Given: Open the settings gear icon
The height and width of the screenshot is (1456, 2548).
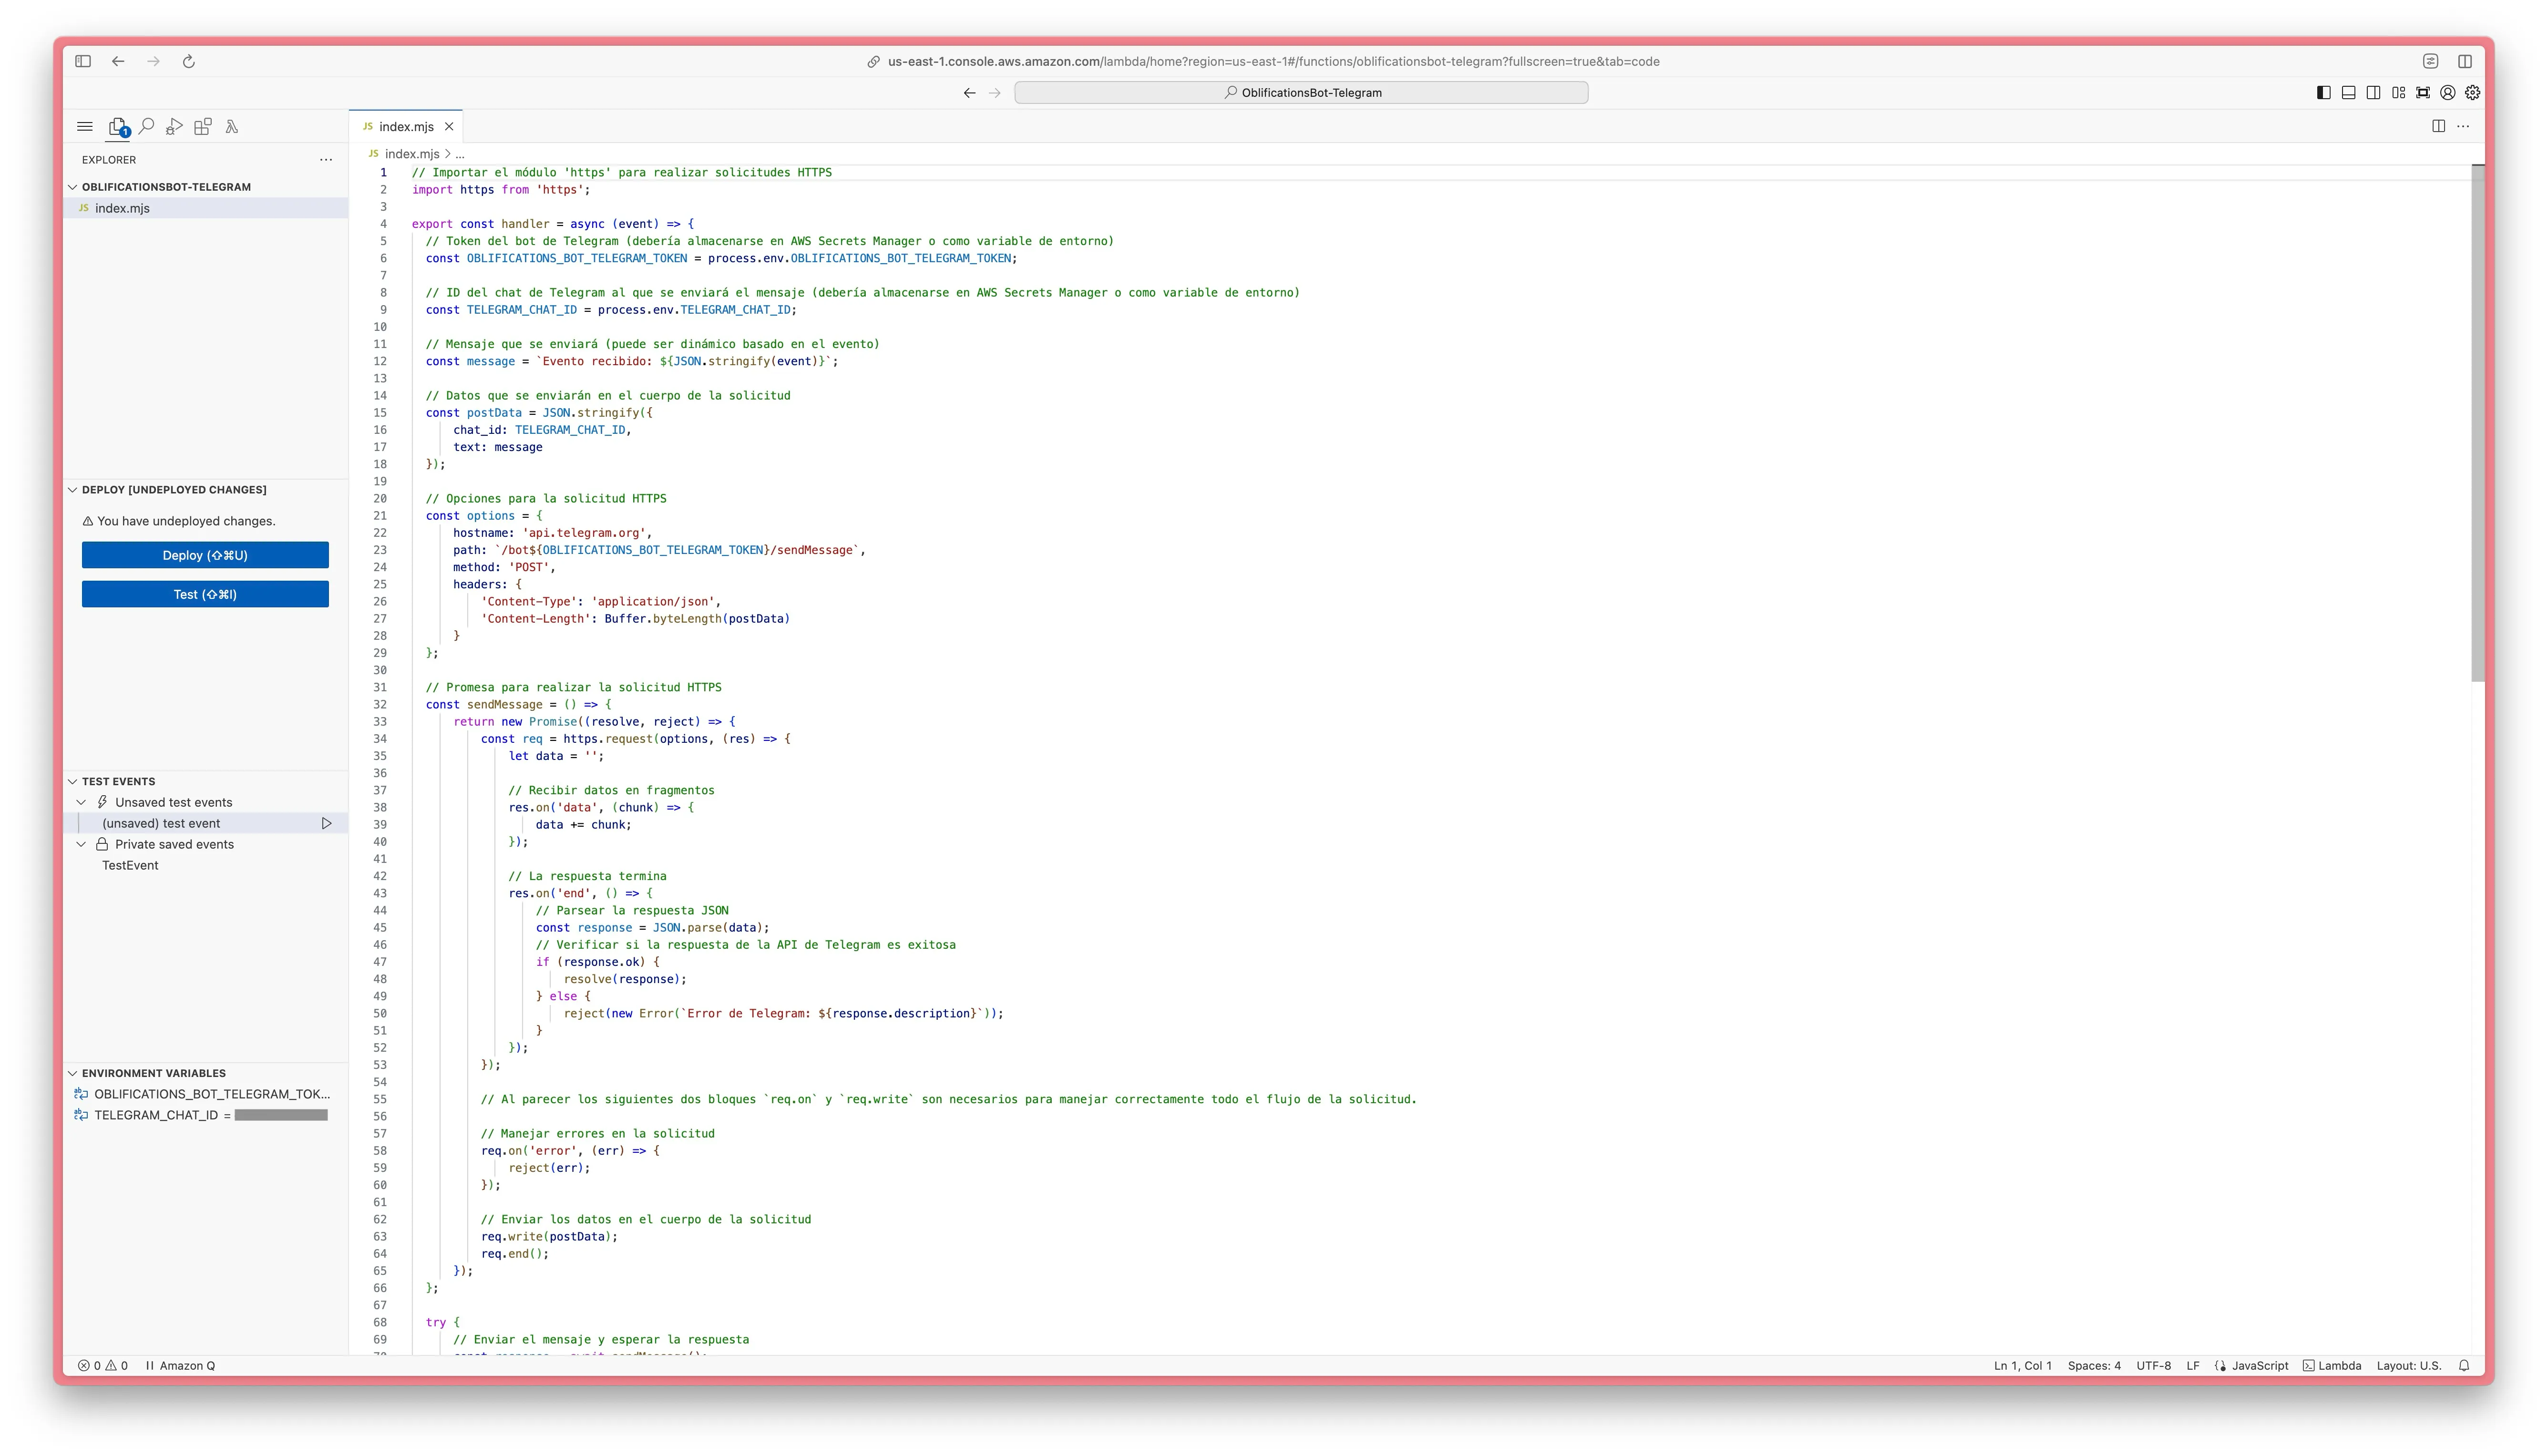Looking at the screenshot, I should (2472, 93).
